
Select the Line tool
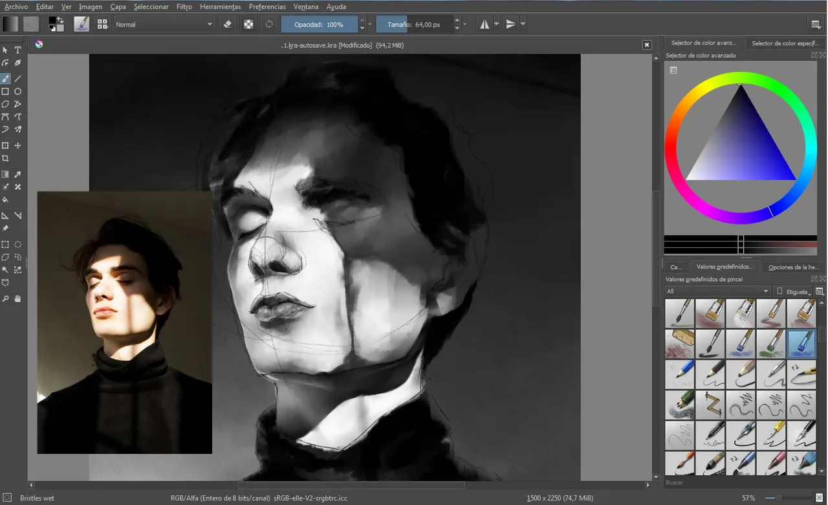coord(18,78)
